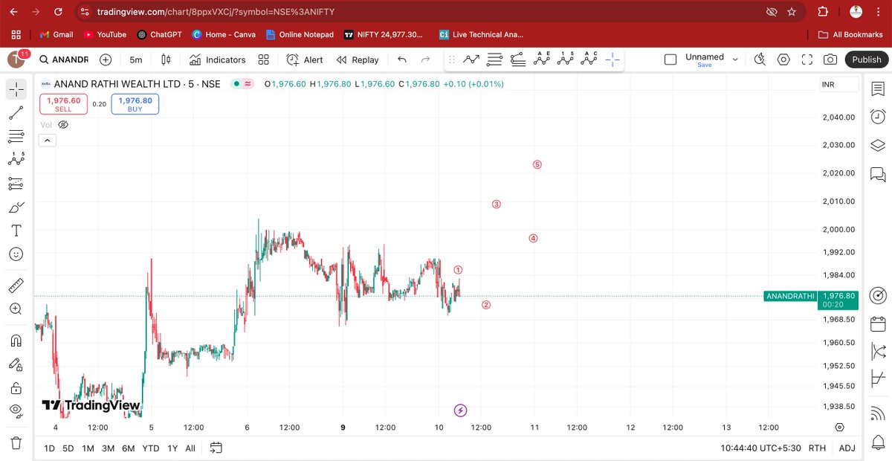Image resolution: width=892 pixels, height=461 pixels.
Task: Save the Unnamed chart layout
Action: pyautogui.click(x=705, y=65)
